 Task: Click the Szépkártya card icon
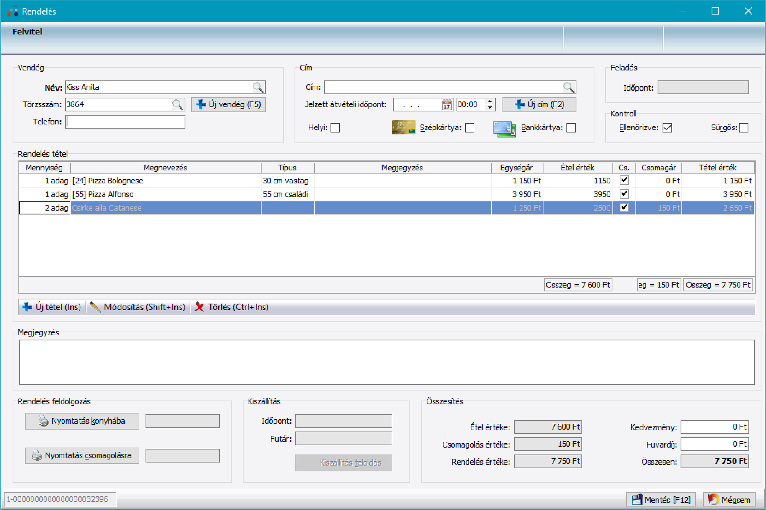point(404,127)
